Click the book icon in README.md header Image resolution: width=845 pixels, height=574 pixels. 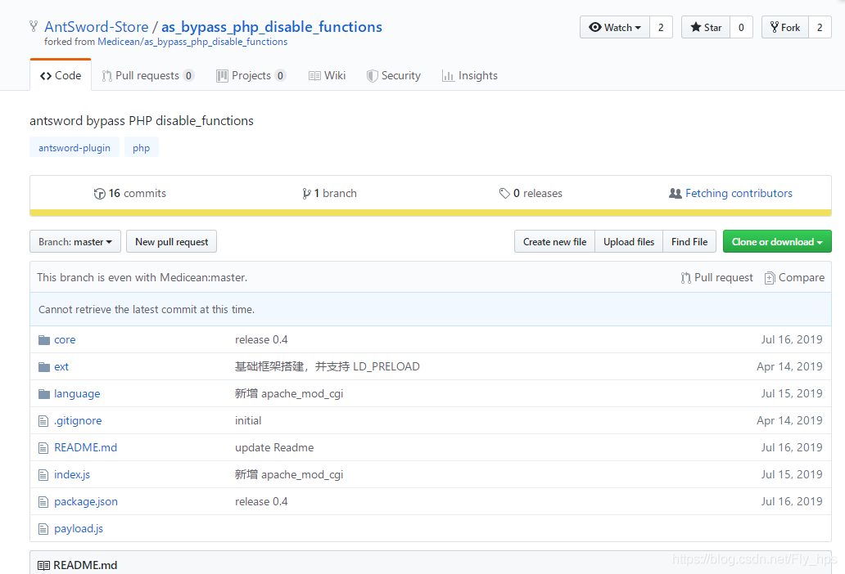[43, 565]
